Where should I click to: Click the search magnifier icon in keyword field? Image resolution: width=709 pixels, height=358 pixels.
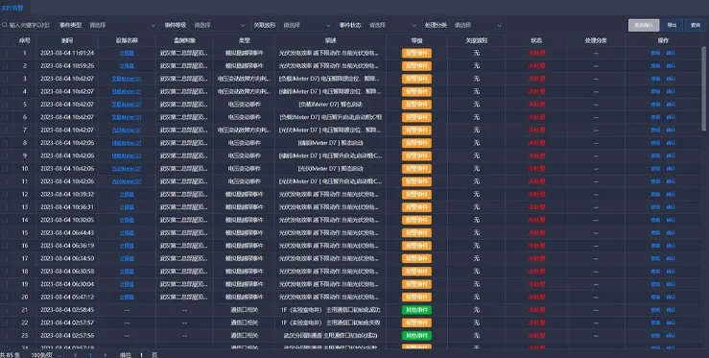(x=5, y=25)
